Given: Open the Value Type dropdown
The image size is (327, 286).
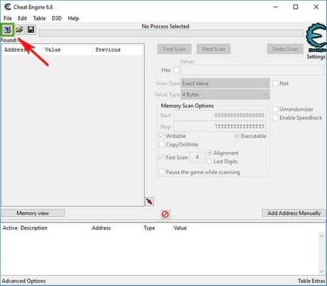Looking at the screenshot, I should click(225, 94).
